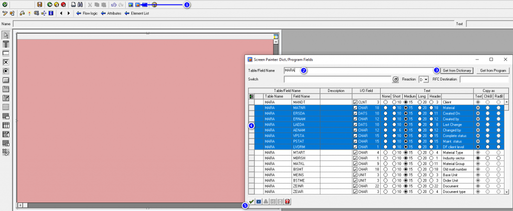The image size is (513, 211).
Task: Click the next screen black right arrow
Action: point(68,13)
